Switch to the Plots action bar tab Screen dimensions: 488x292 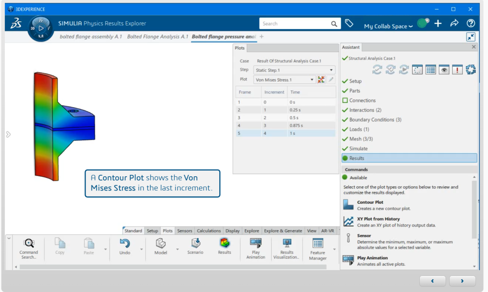click(x=167, y=231)
